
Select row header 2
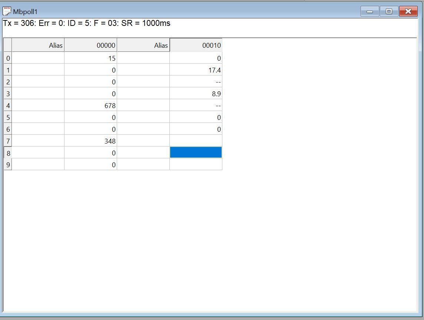8,82
